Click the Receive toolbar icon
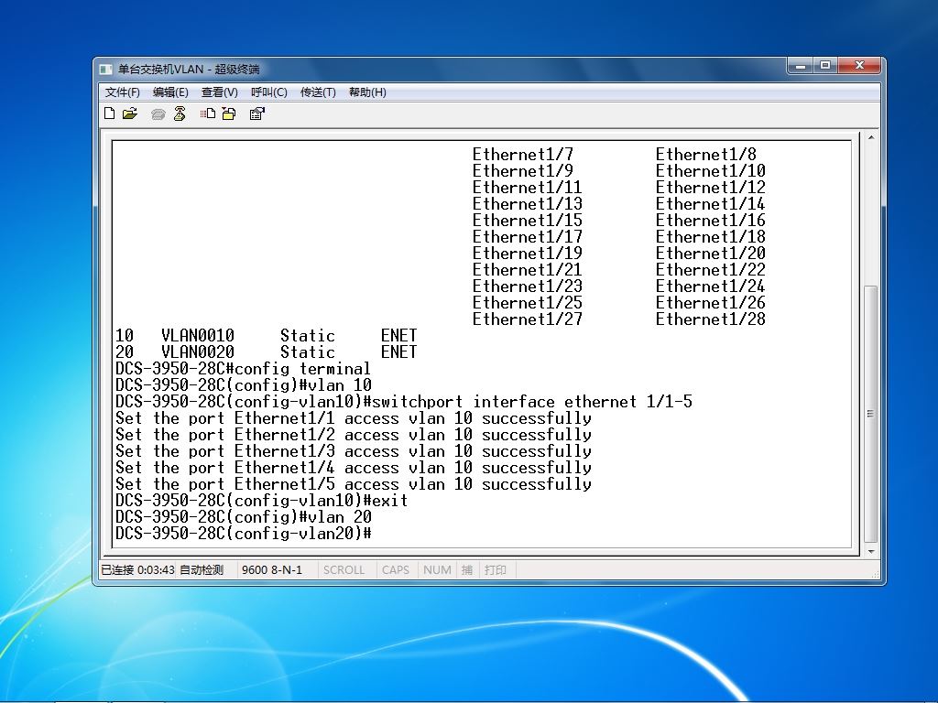 (228, 114)
